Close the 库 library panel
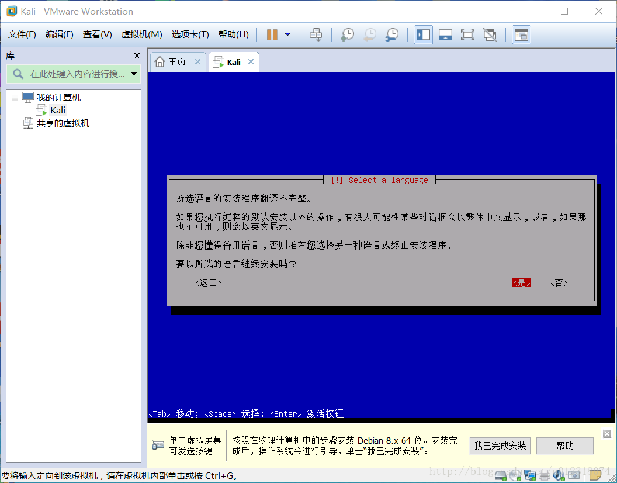This screenshot has width=617, height=483. (x=137, y=56)
